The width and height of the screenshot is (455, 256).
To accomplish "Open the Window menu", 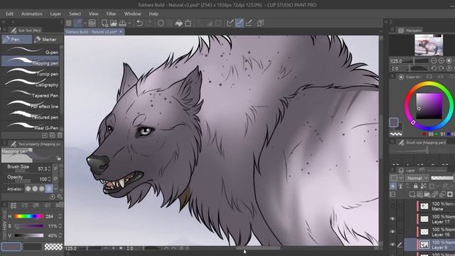I will [x=133, y=14].
